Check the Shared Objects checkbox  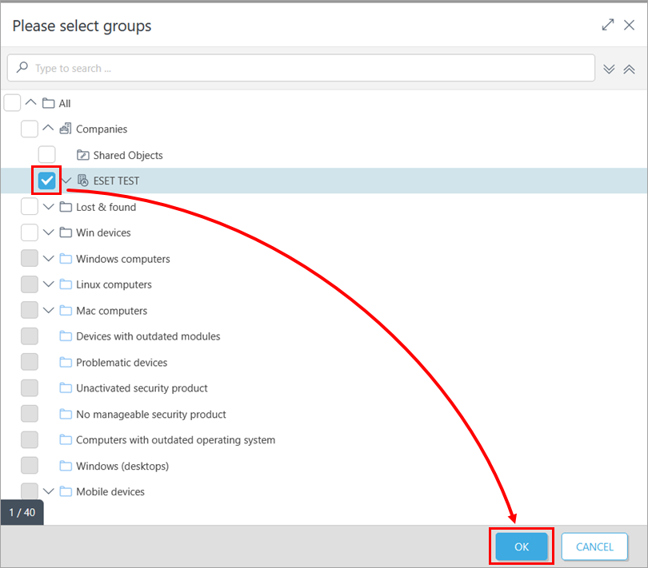click(47, 155)
